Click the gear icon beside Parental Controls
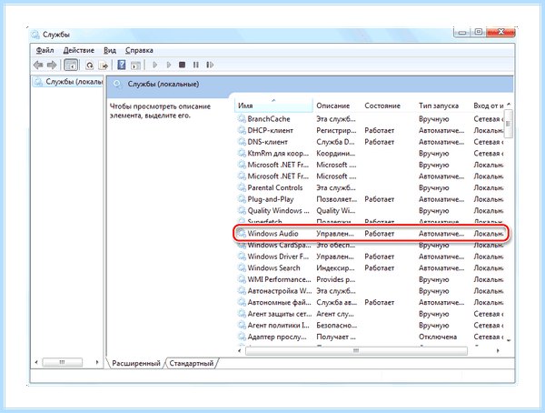This screenshot has width=545, height=413. click(x=242, y=187)
